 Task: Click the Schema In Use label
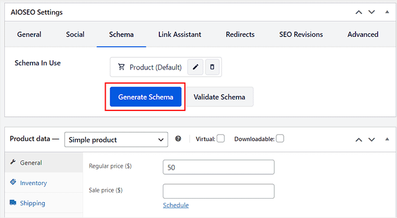[37, 63]
